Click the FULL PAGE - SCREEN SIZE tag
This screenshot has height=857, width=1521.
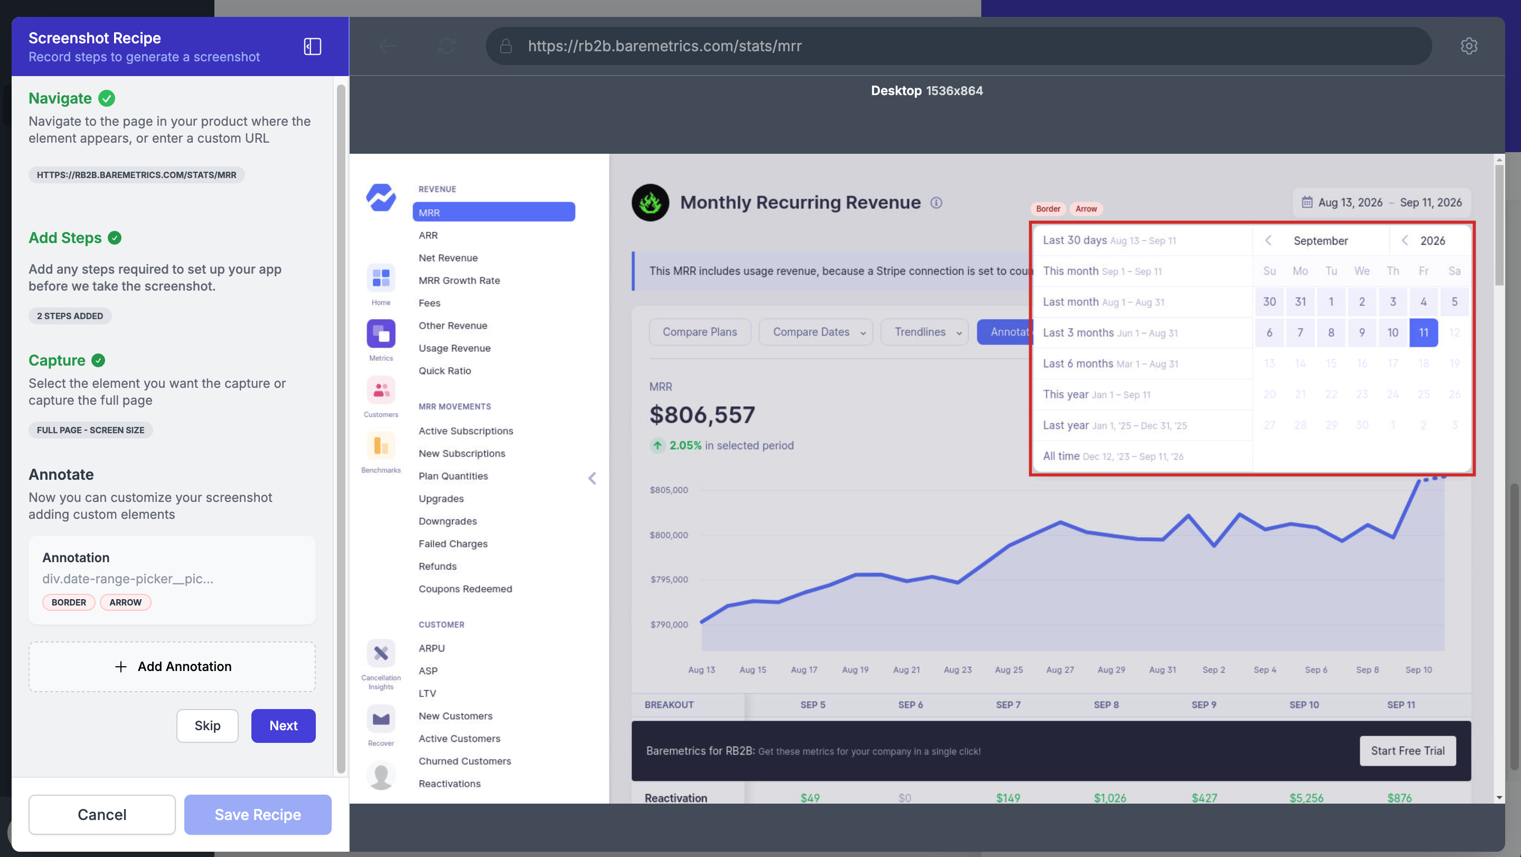pos(90,430)
